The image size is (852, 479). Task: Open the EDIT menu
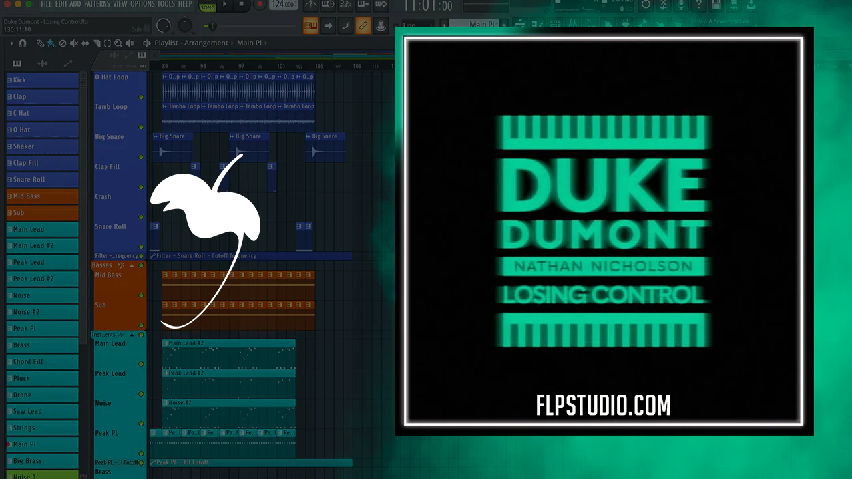click(61, 4)
